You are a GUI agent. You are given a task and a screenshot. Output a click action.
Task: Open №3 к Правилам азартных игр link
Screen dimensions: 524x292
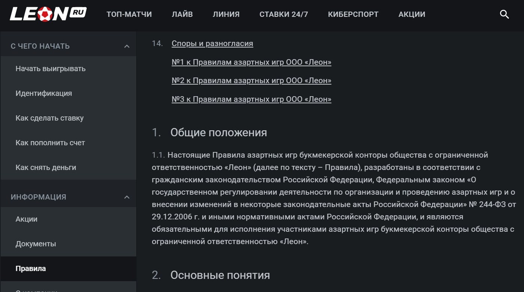[251, 99]
